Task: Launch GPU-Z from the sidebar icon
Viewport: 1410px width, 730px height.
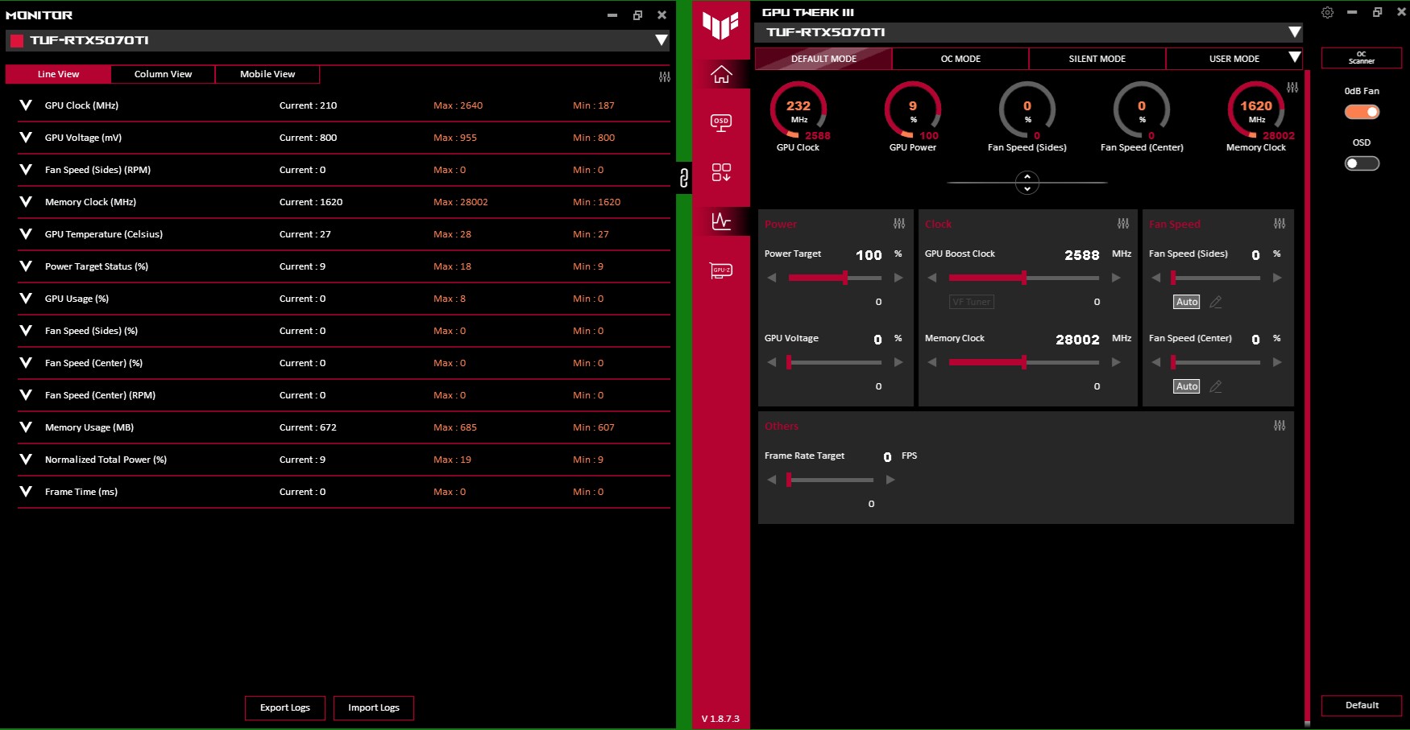Action: (x=721, y=270)
